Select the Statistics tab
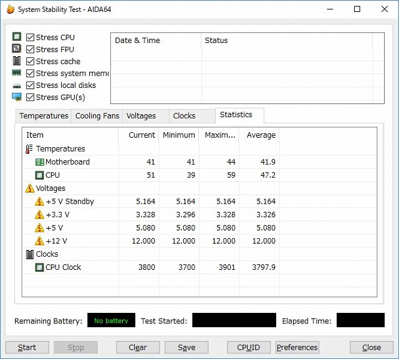Screen dimensions: 399x359 239,115
